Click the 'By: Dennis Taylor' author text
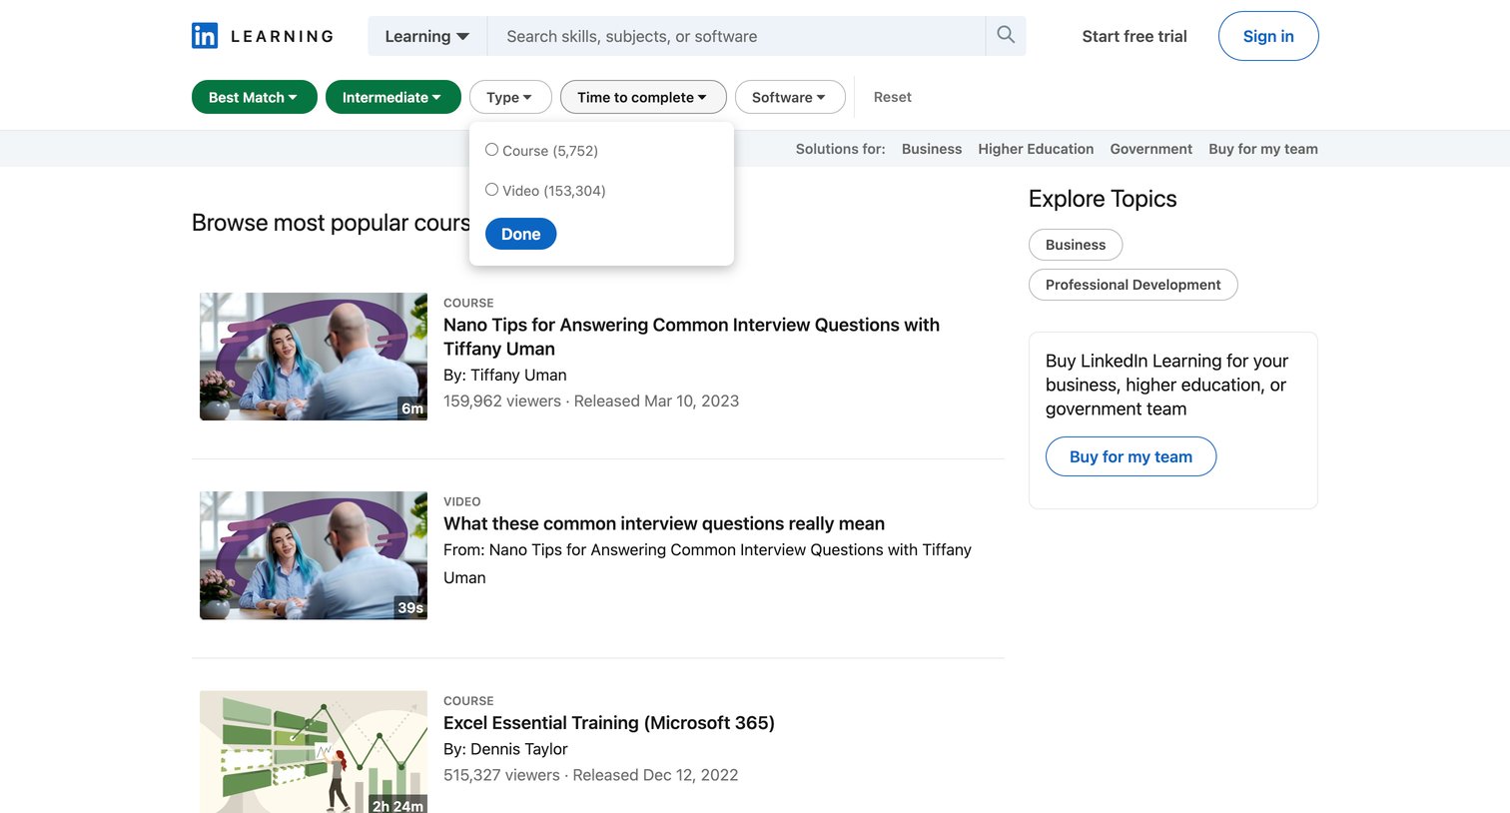This screenshot has width=1510, height=813. 505,749
